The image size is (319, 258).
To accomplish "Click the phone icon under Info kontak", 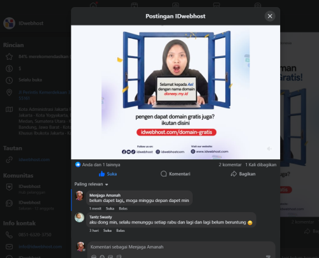I will (9, 234).
